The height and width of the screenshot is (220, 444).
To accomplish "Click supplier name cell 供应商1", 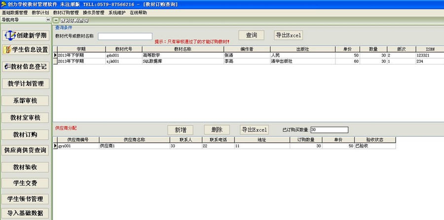I will [135, 146].
